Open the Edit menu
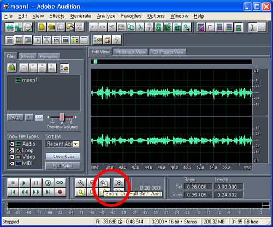This screenshot has height=227, width=273. [22, 16]
